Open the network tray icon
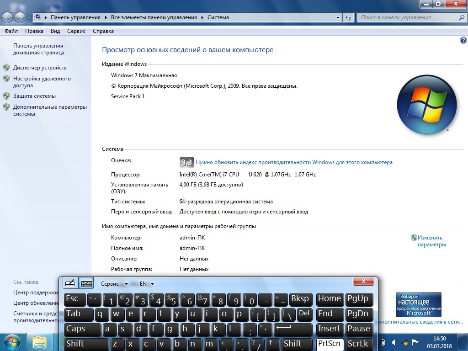Screen dimensions: 468x351 [404, 342]
